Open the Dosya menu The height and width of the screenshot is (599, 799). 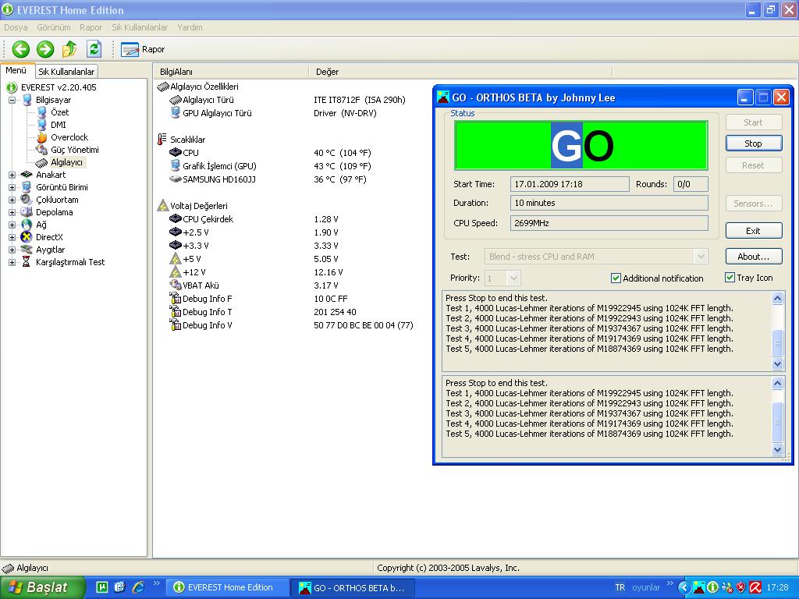(16, 27)
